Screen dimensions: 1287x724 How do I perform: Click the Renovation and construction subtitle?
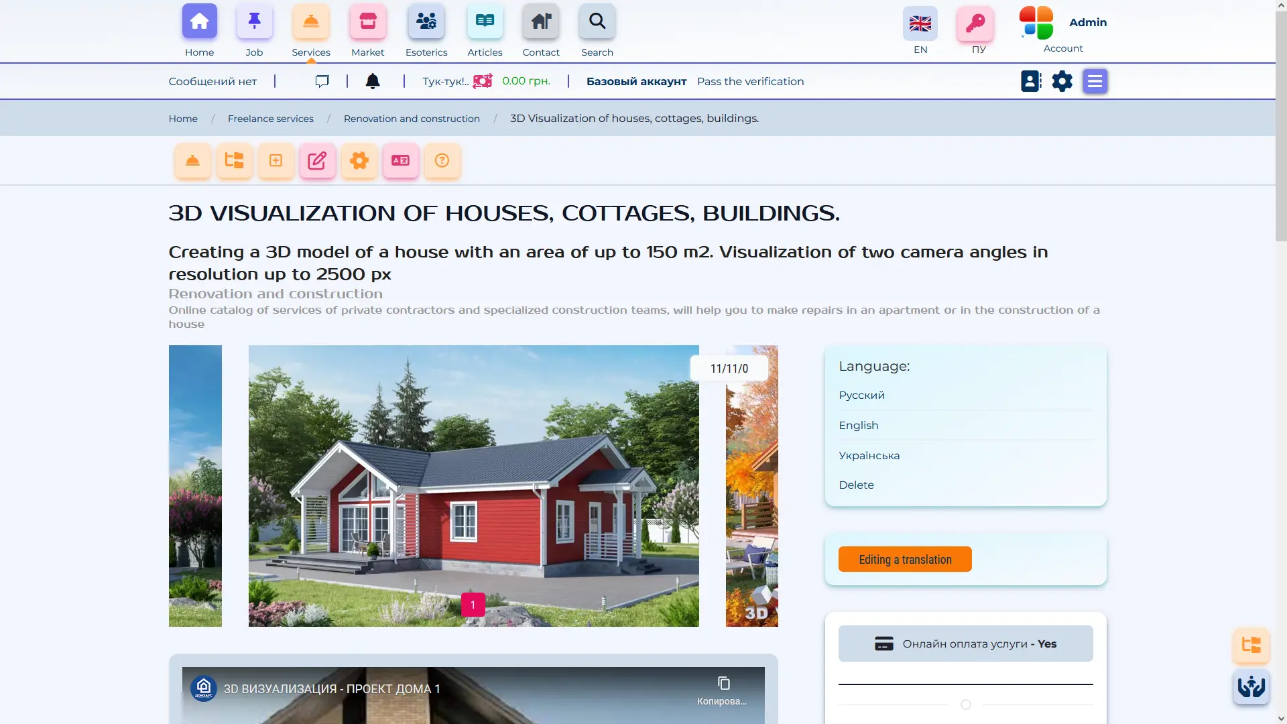point(275,294)
